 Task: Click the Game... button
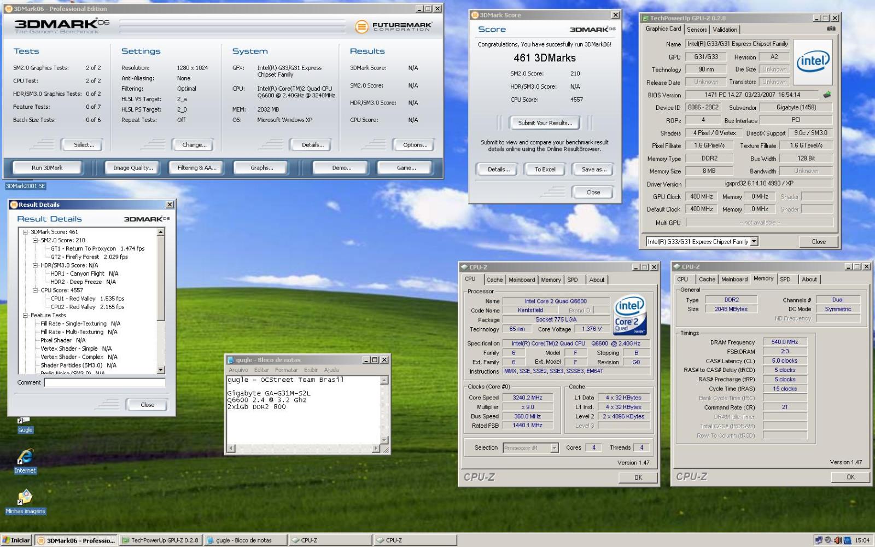[406, 168]
